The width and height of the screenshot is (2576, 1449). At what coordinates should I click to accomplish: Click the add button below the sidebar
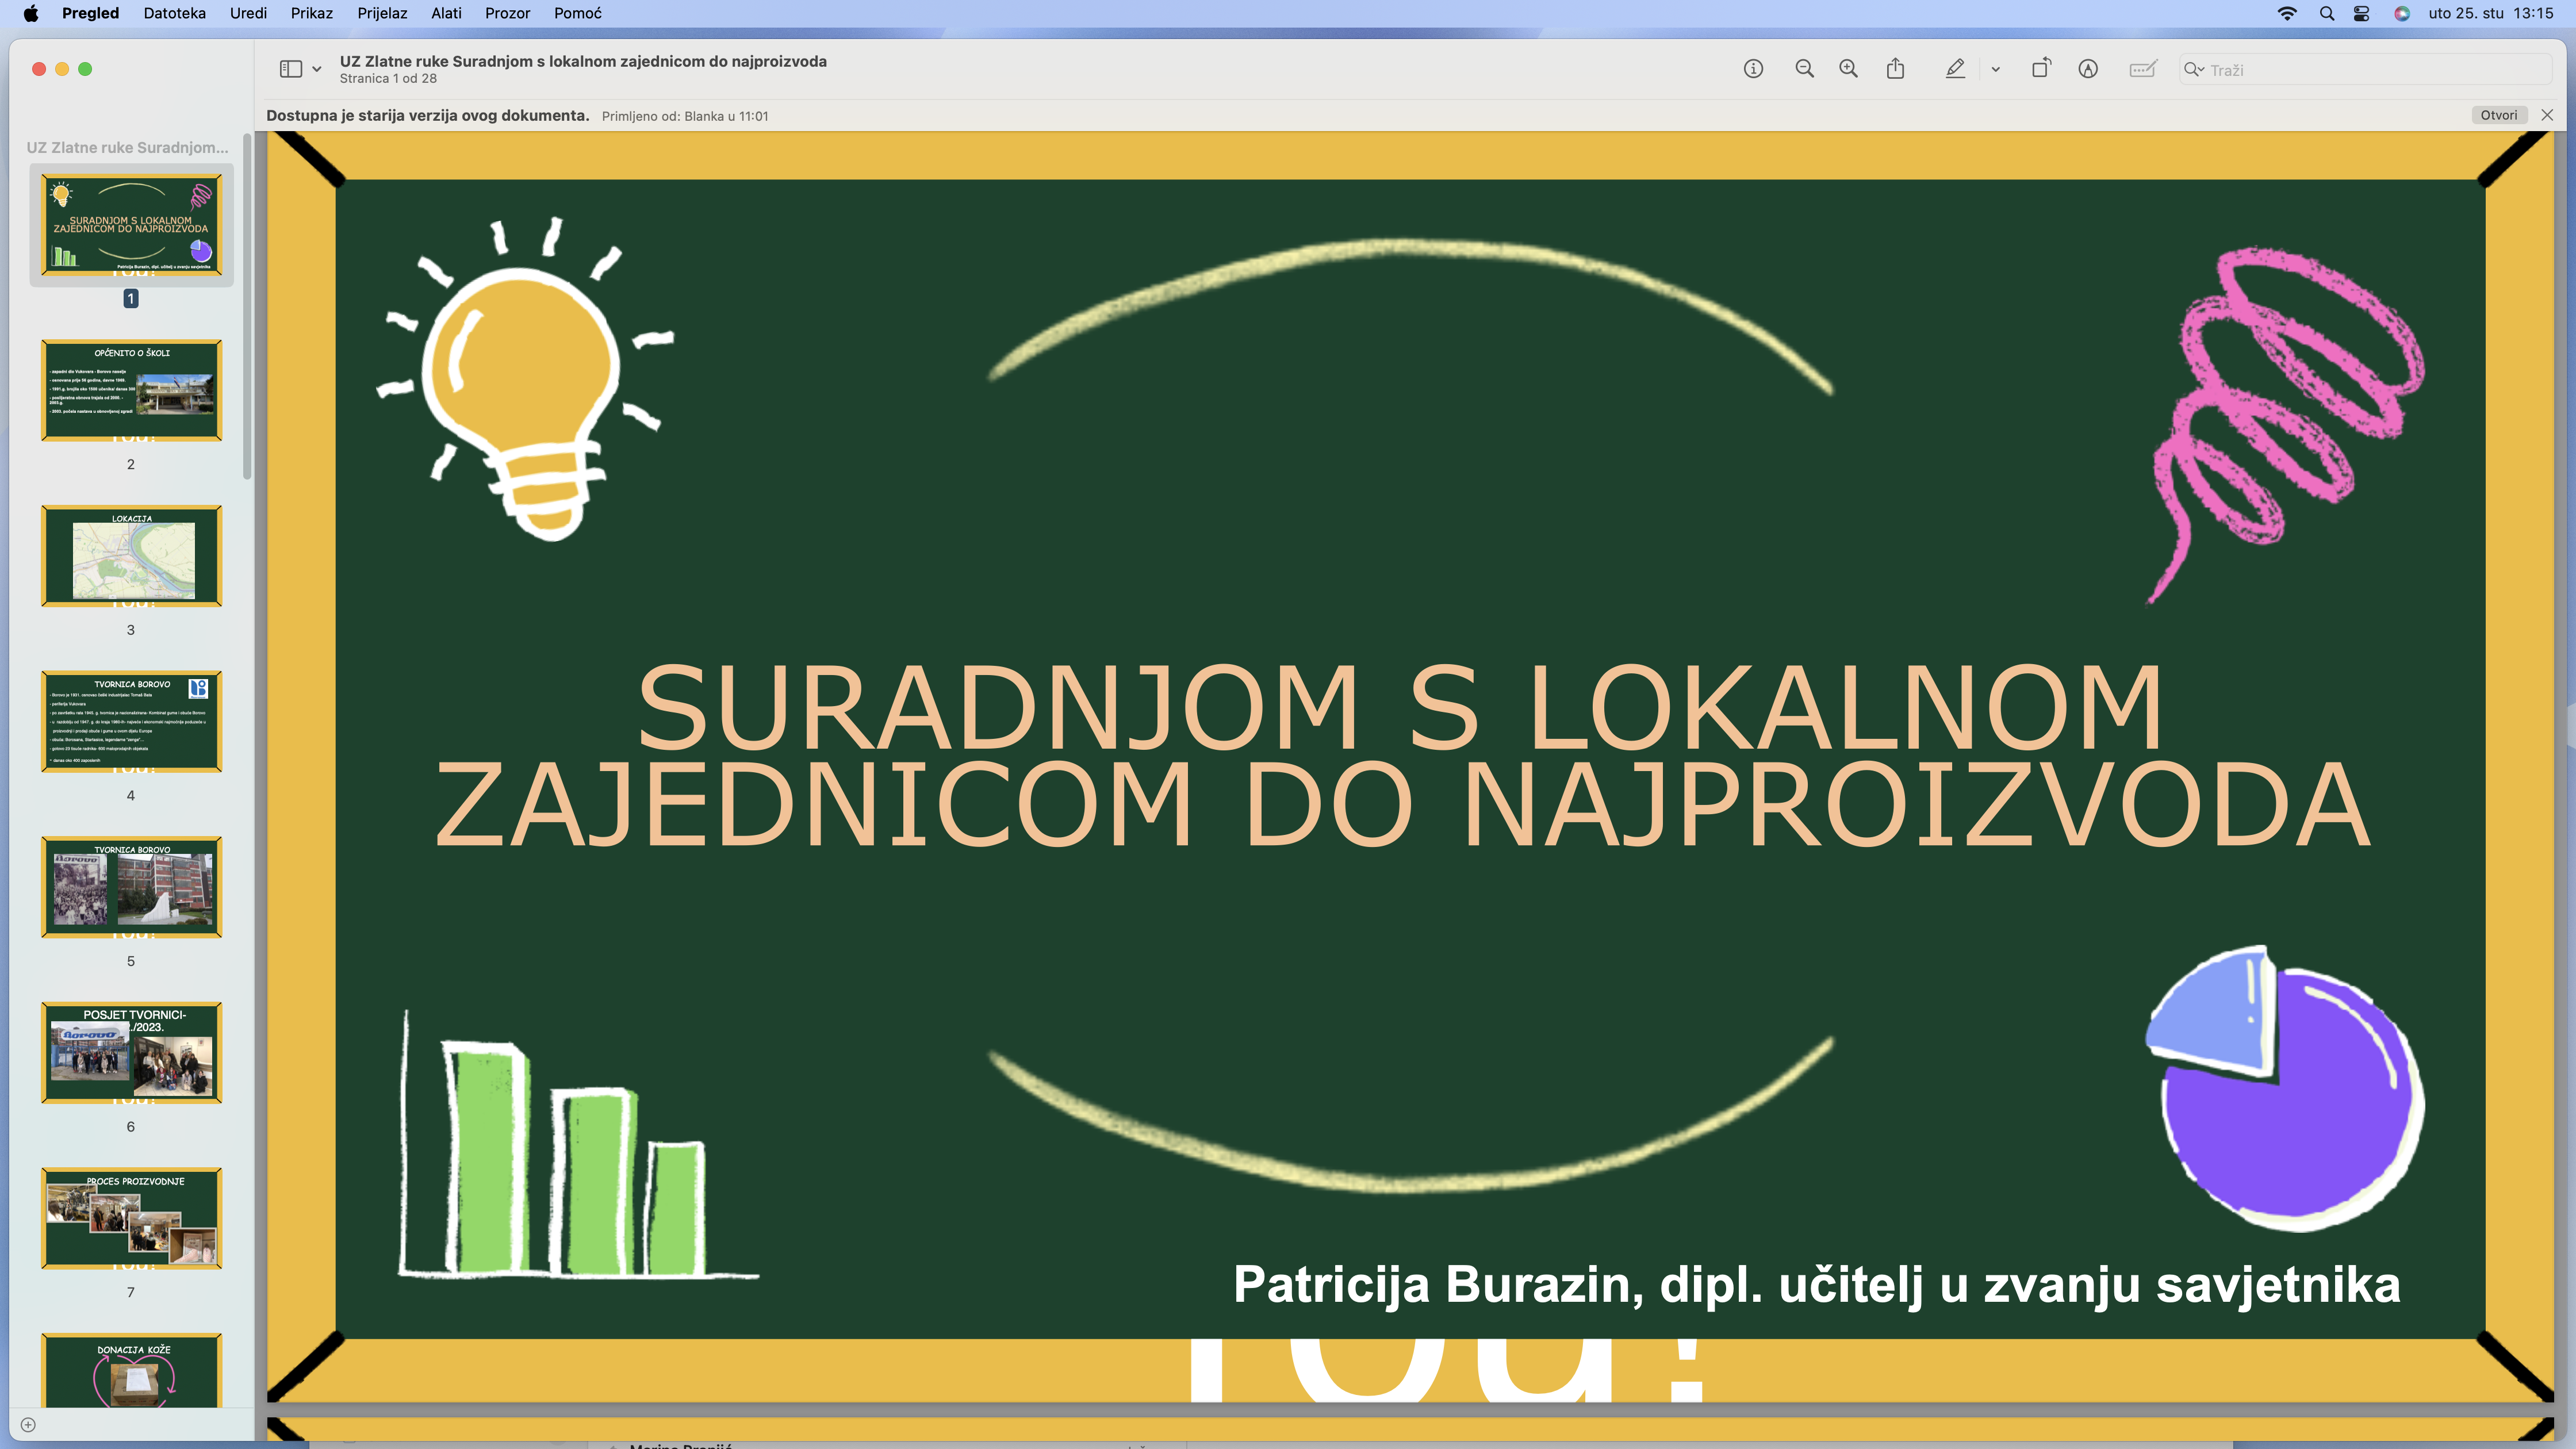28,1425
